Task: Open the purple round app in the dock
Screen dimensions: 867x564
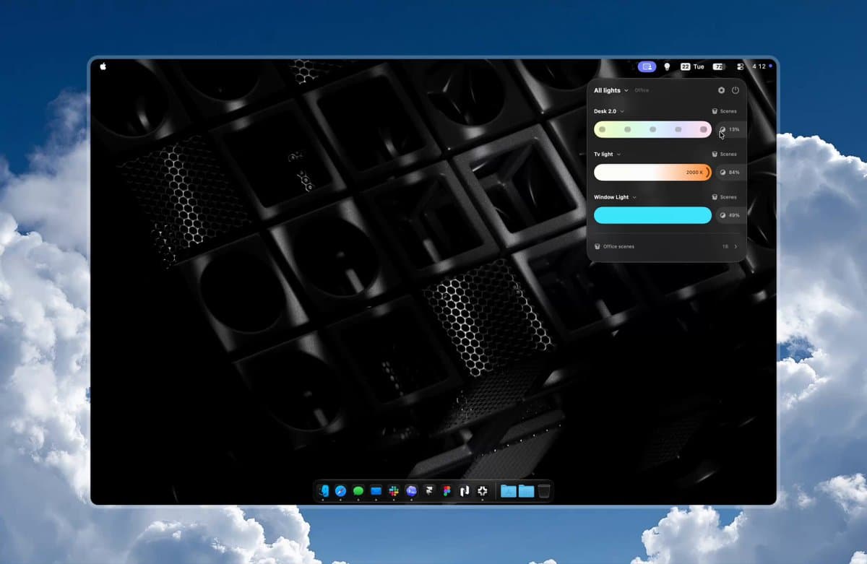Action: [x=411, y=491]
